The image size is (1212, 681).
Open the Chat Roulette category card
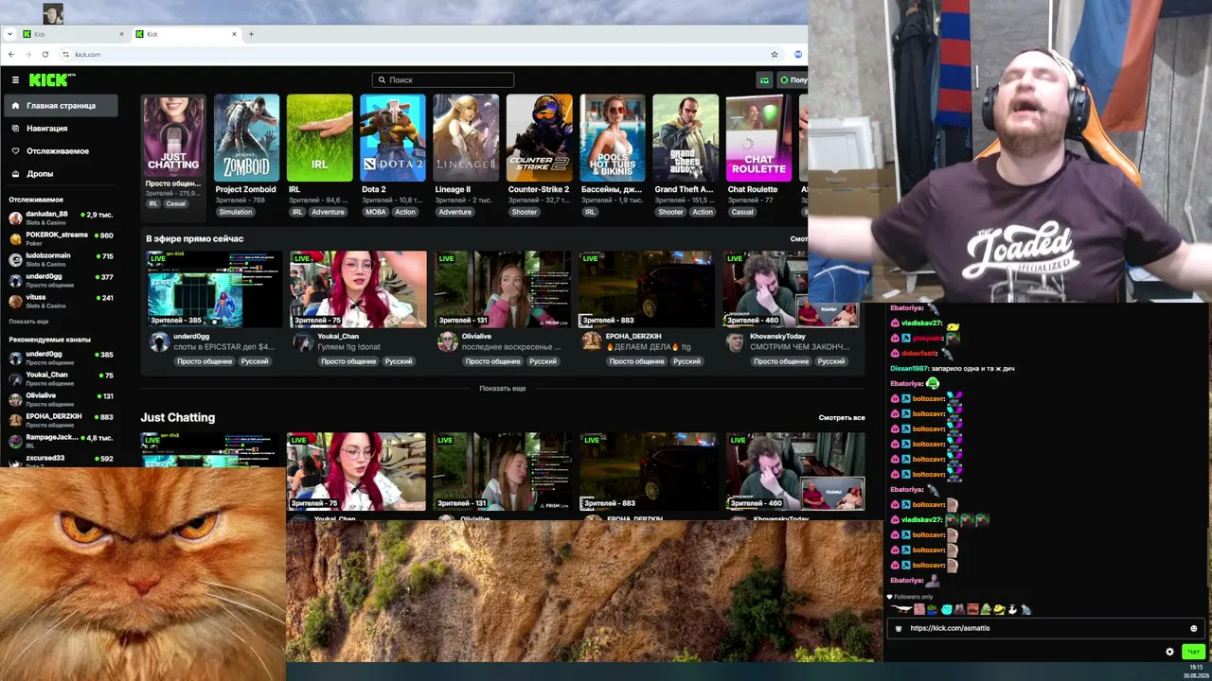pos(758,138)
